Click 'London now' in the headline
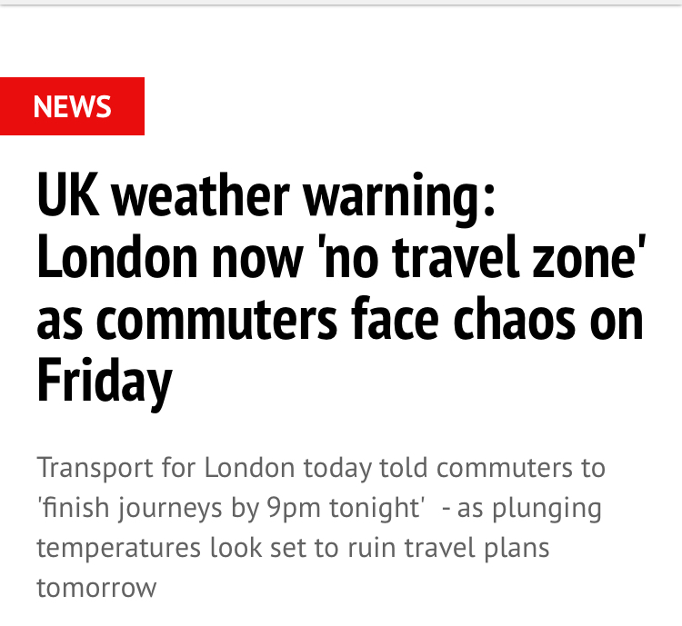This screenshot has width=682, height=626. (x=168, y=259)
